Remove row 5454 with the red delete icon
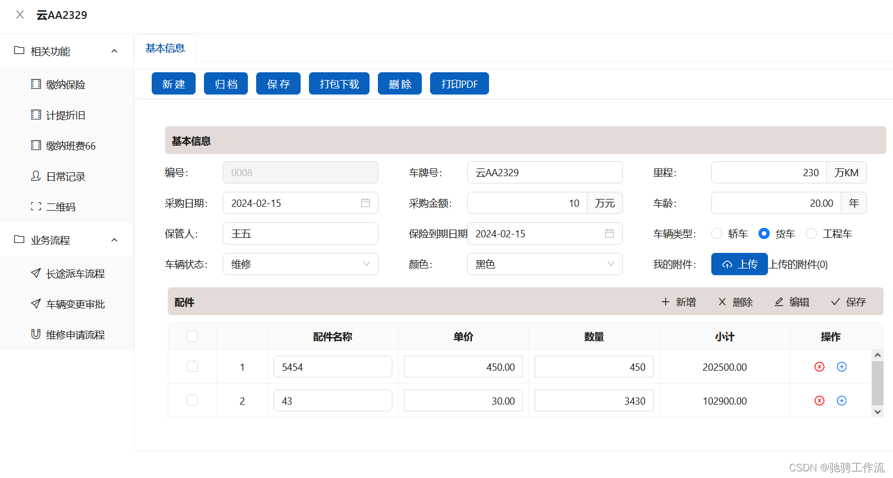This screenshot has height=478, width=893. coord(819,367)
